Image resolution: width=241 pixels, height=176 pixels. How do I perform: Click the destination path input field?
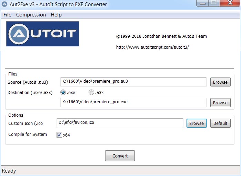[133, 103]
